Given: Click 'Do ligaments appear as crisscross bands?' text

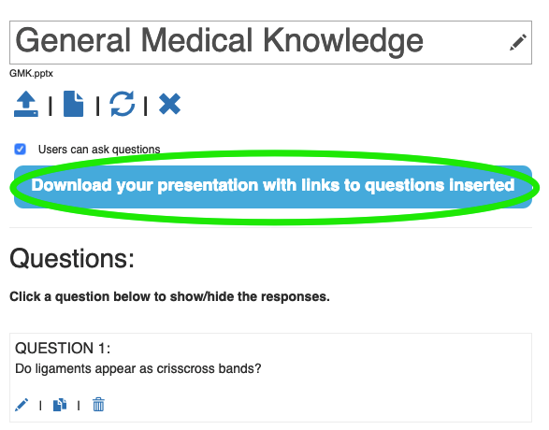Looking at the screenshot, I should tap(138, 368).
